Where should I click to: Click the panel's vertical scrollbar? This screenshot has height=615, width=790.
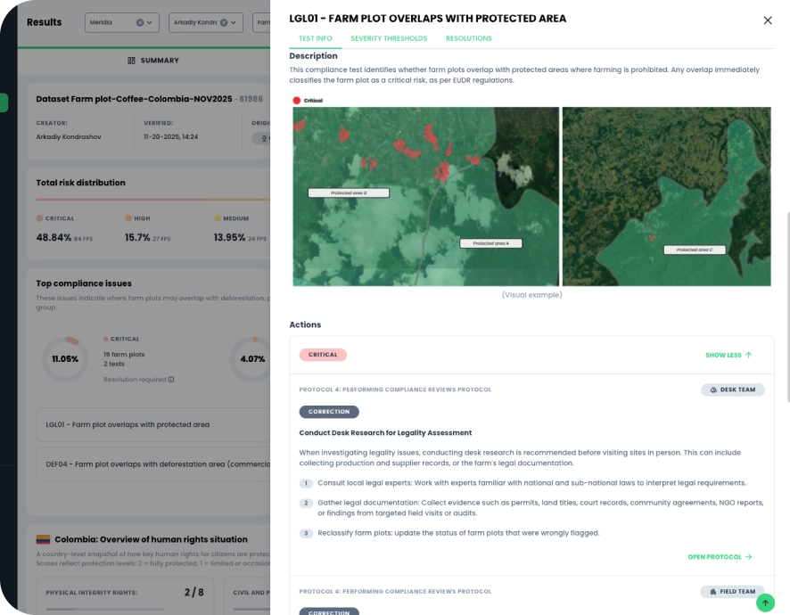click(x=788, y=307)
